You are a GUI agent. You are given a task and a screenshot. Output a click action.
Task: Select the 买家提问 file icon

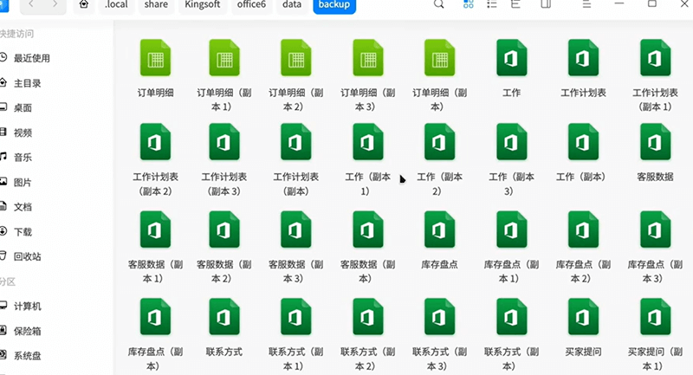(583, 317)
